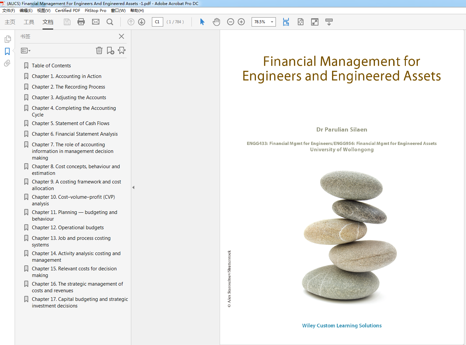Open Chapter 2. The Recording Process
The height and width of the screenshot is (345, 466).
point(68,87)
